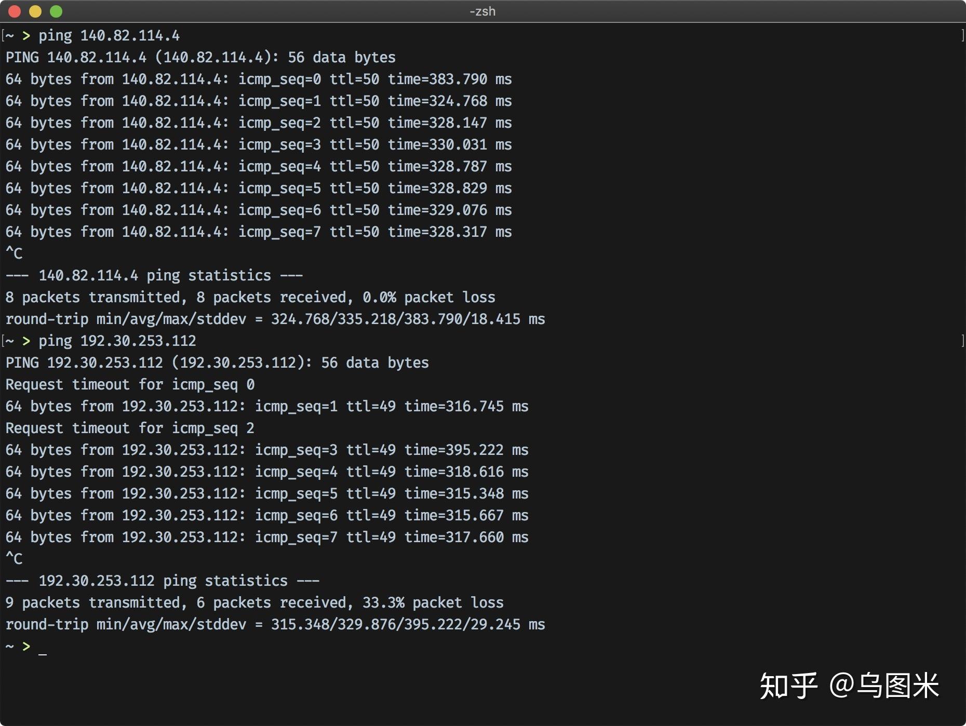Click the reply showing time=315.348 ms

(x=267, y=493)
